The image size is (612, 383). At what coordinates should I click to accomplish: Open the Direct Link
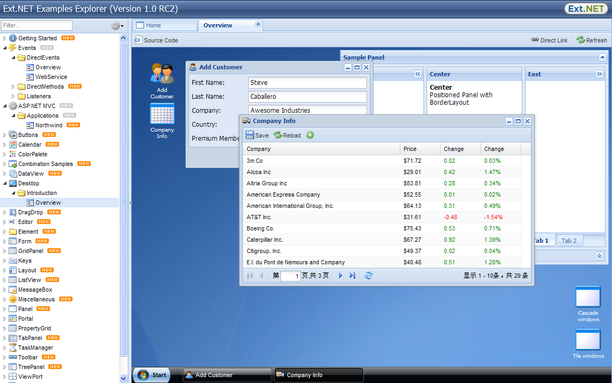(550, 40)
